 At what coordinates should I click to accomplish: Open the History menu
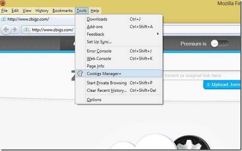click(x=42, y=11)
